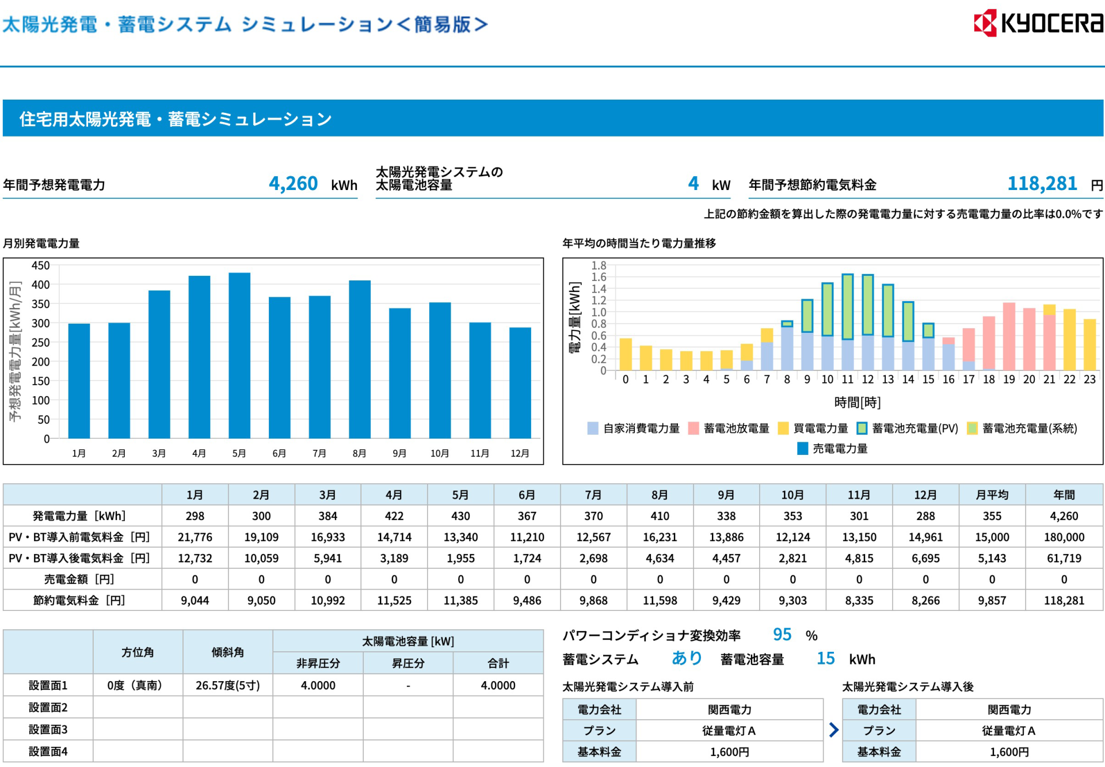Click the hour 19 stacked bar

pyautogui.click(x=1009, y=336)
